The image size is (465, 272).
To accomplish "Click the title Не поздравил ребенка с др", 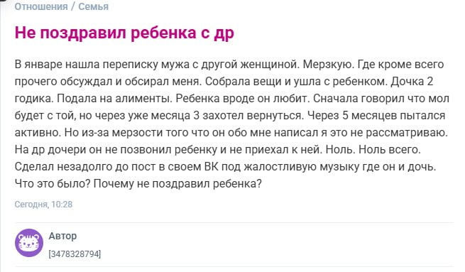I will (x=124, y=33).
